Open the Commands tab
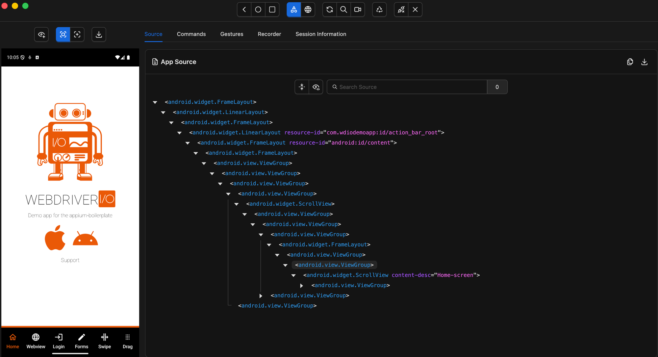The image size is (658, 357). point(191,34)
